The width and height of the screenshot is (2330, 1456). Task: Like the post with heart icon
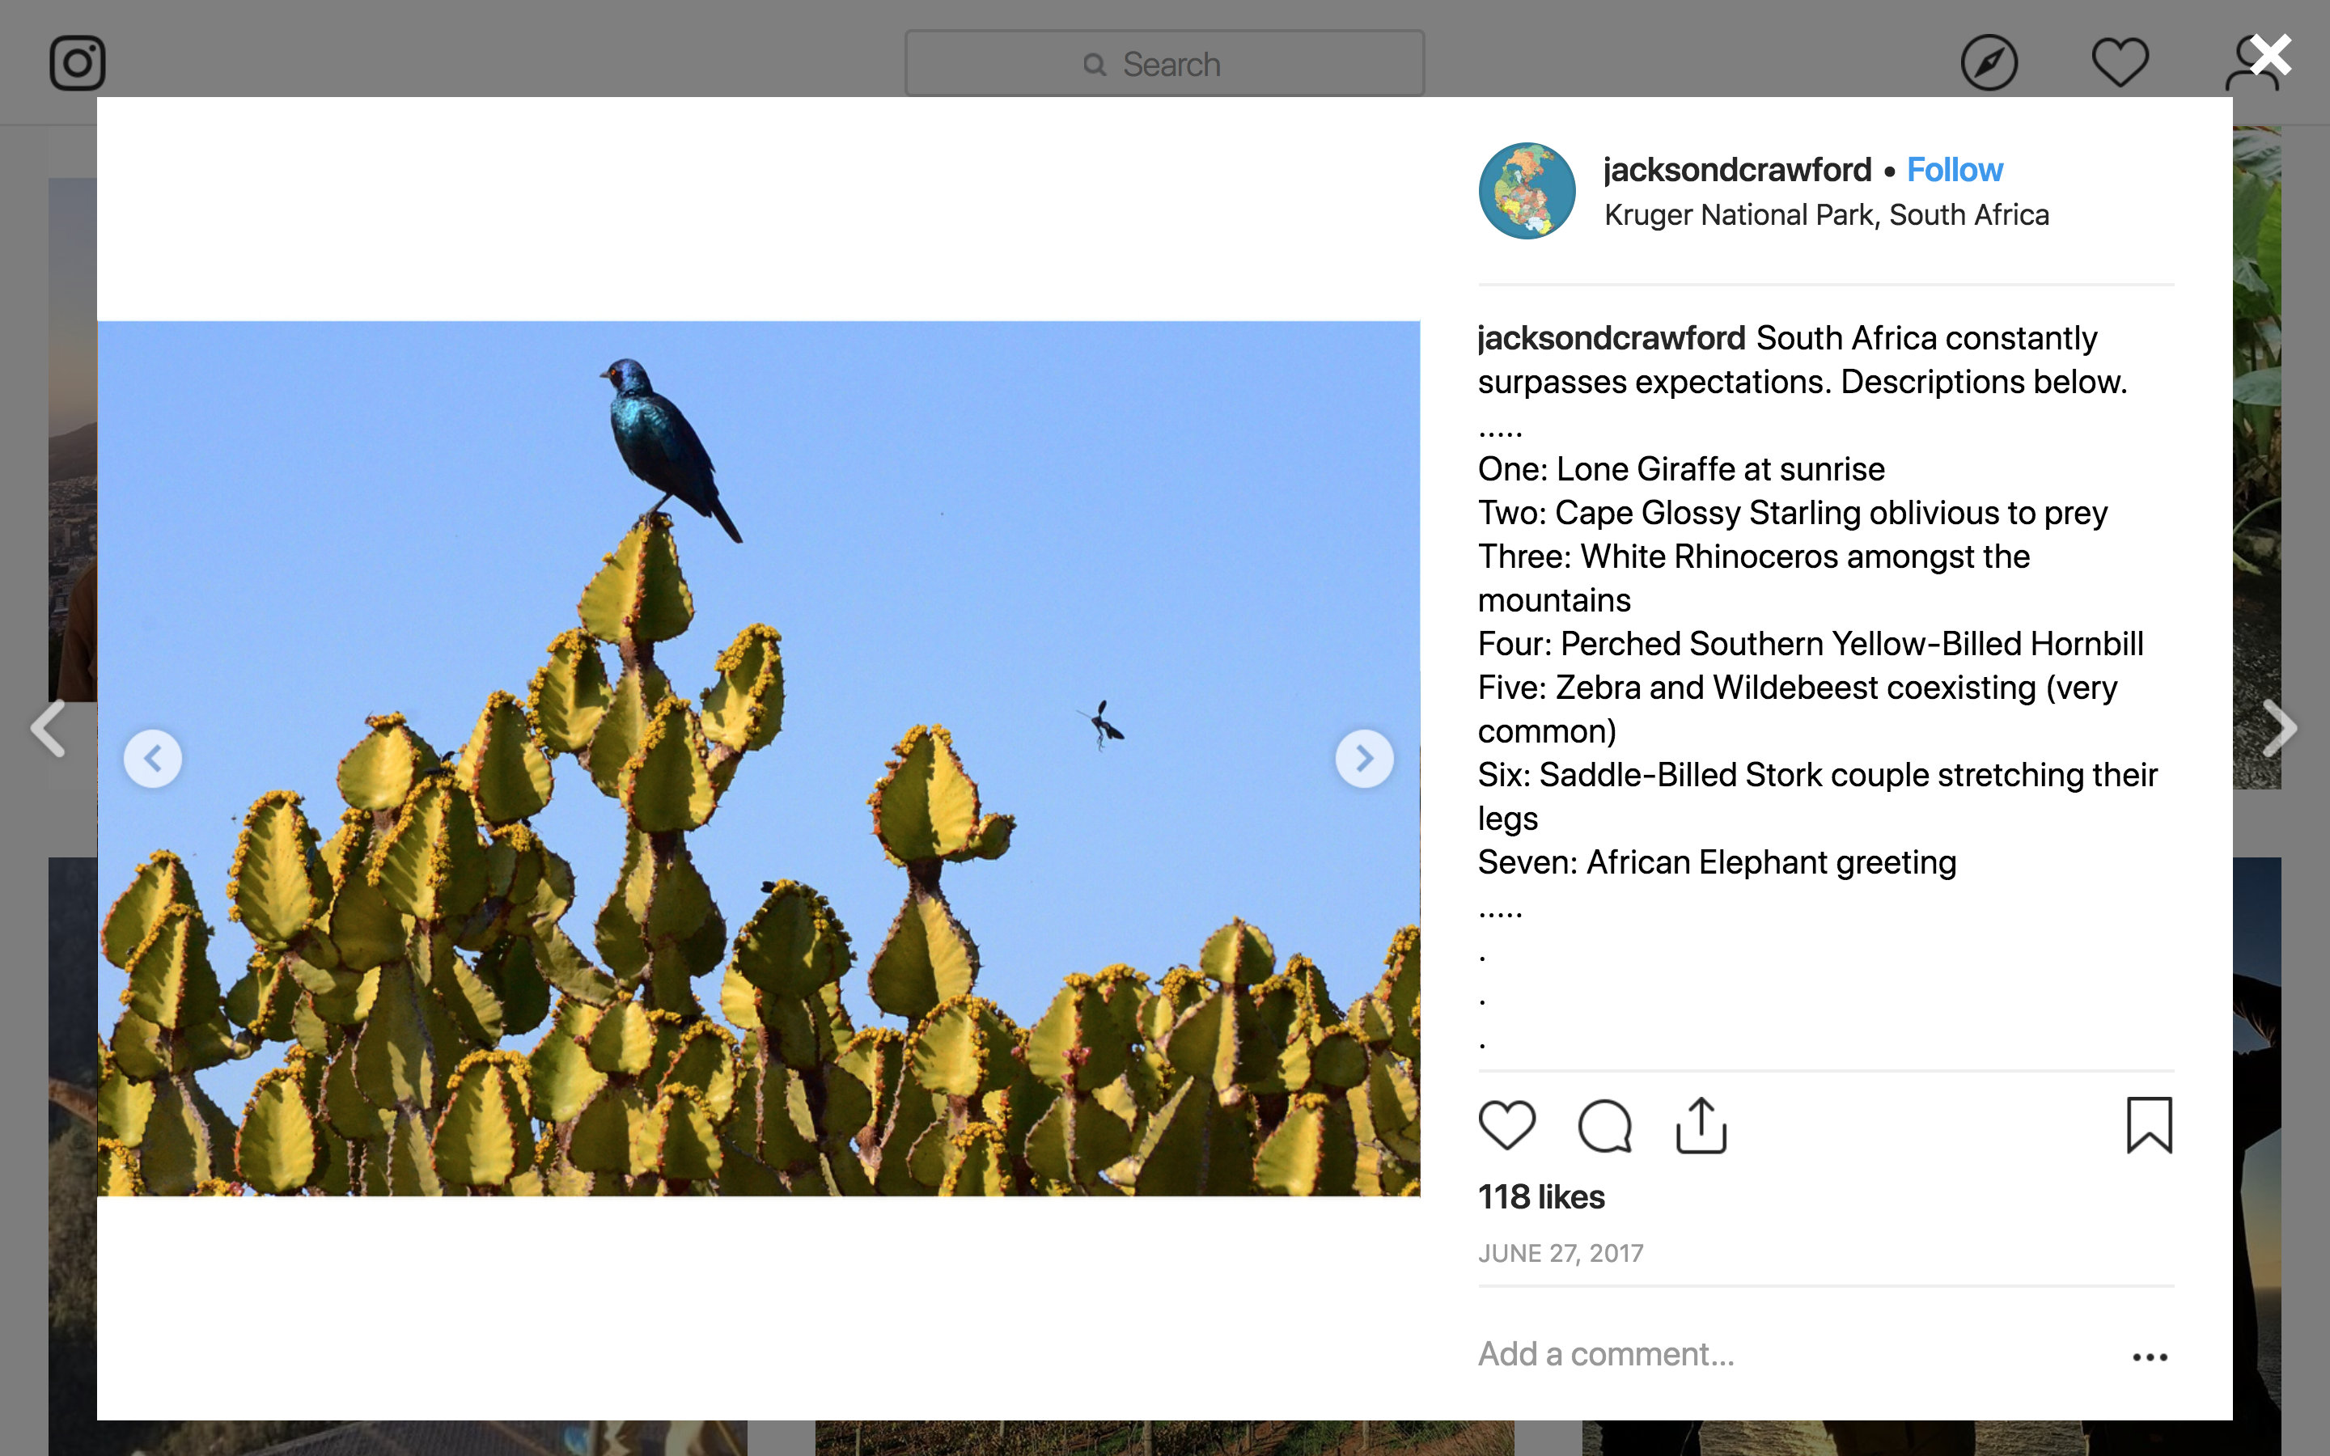click(1506, 1124)
